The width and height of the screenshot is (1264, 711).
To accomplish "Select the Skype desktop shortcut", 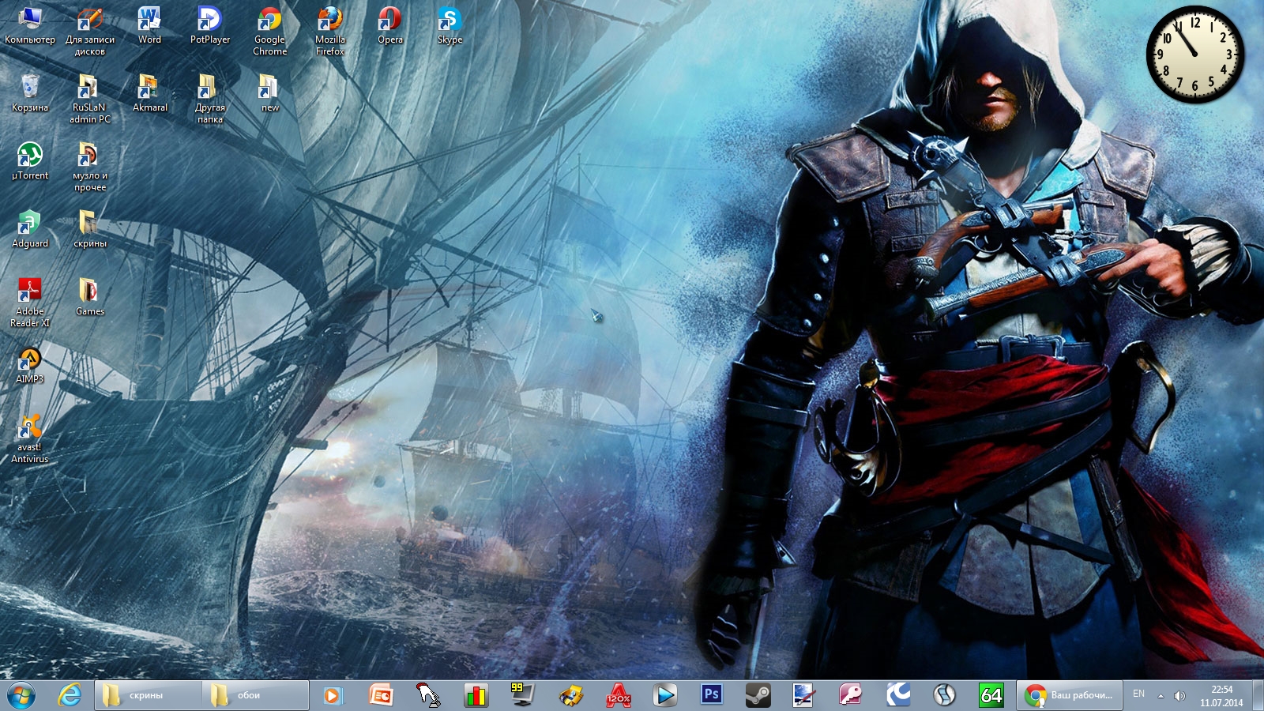I will point(450,25).
